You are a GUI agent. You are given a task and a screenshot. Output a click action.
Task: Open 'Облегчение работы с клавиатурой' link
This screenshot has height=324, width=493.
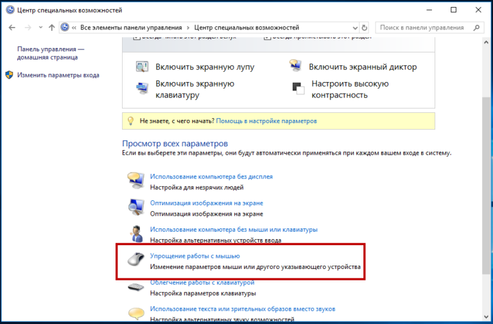click(x=202, y=282)
